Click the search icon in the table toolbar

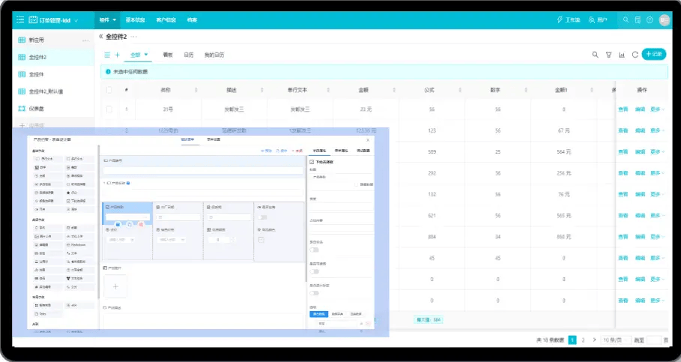point(596,55)
